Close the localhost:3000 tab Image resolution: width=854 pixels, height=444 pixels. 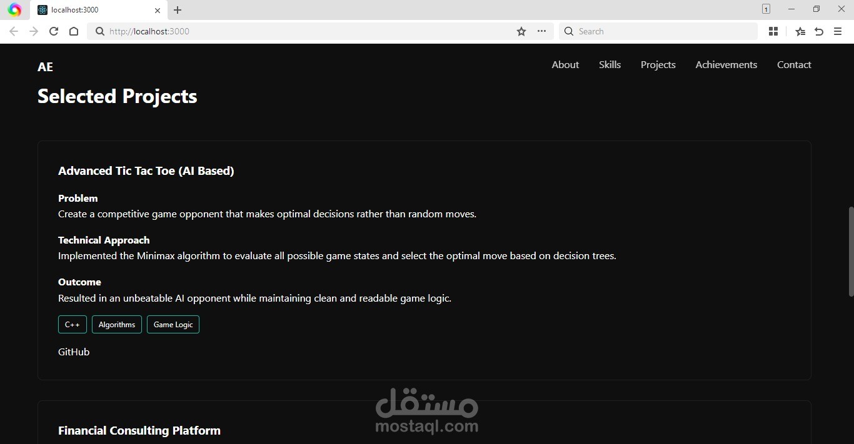coord(158,10)
